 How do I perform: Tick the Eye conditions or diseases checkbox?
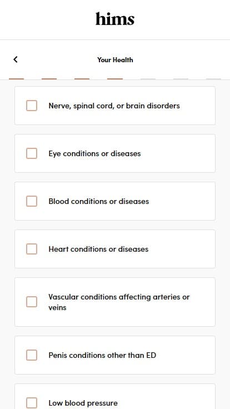click(32, 153)
